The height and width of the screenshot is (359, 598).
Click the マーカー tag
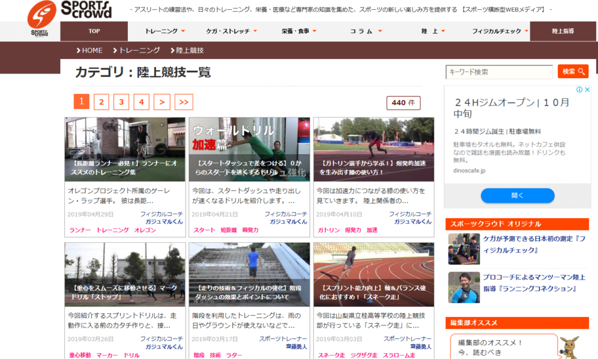[107, 355]
